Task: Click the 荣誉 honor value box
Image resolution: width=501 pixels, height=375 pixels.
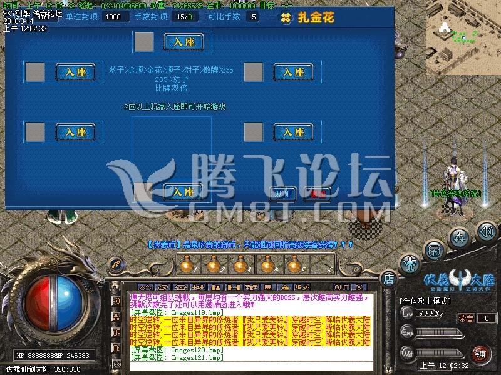Action: 487,318
